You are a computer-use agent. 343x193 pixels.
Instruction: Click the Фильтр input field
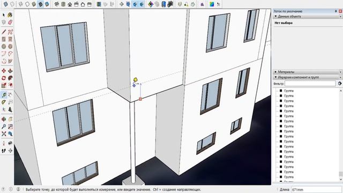[x=310, y=84]
